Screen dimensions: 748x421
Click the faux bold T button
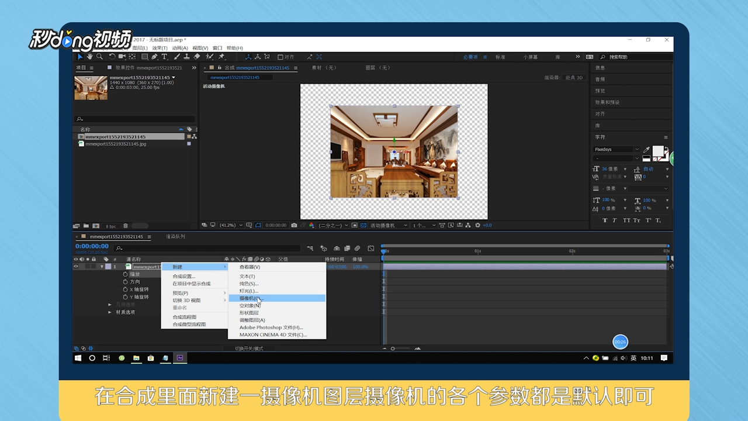(605, 220)
